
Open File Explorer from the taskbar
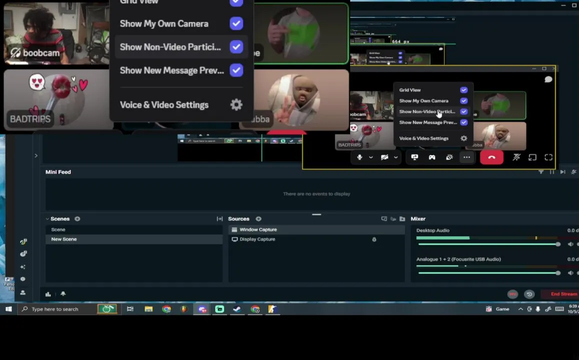pos(149,309)
